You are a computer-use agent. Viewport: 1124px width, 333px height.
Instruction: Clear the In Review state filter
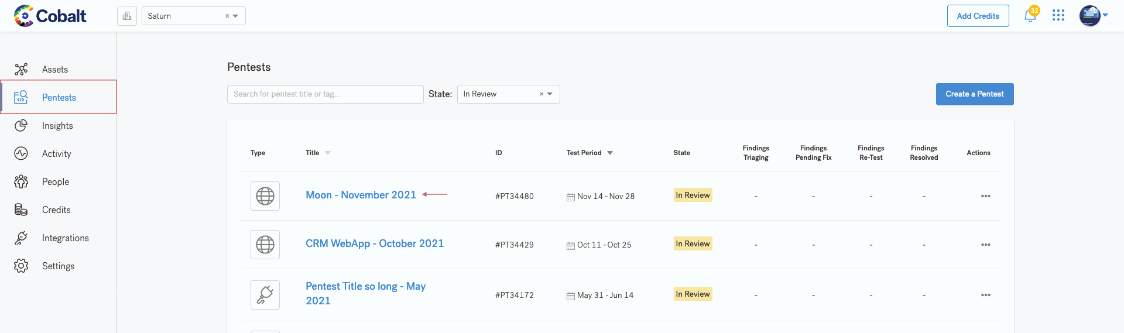click(x=542, y=94)
